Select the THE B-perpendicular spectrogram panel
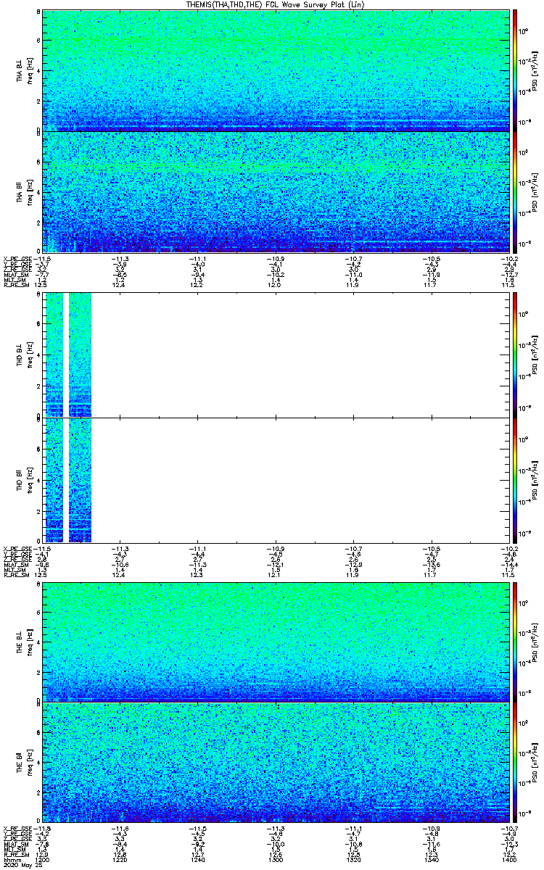The height and width of the screenshot is (870, 544). pos(276,642)
